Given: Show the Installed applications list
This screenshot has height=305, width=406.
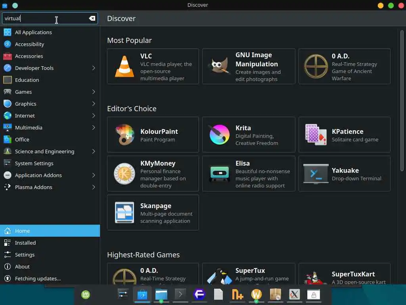Looking at the screenshot, I should (x=50, y=243).
